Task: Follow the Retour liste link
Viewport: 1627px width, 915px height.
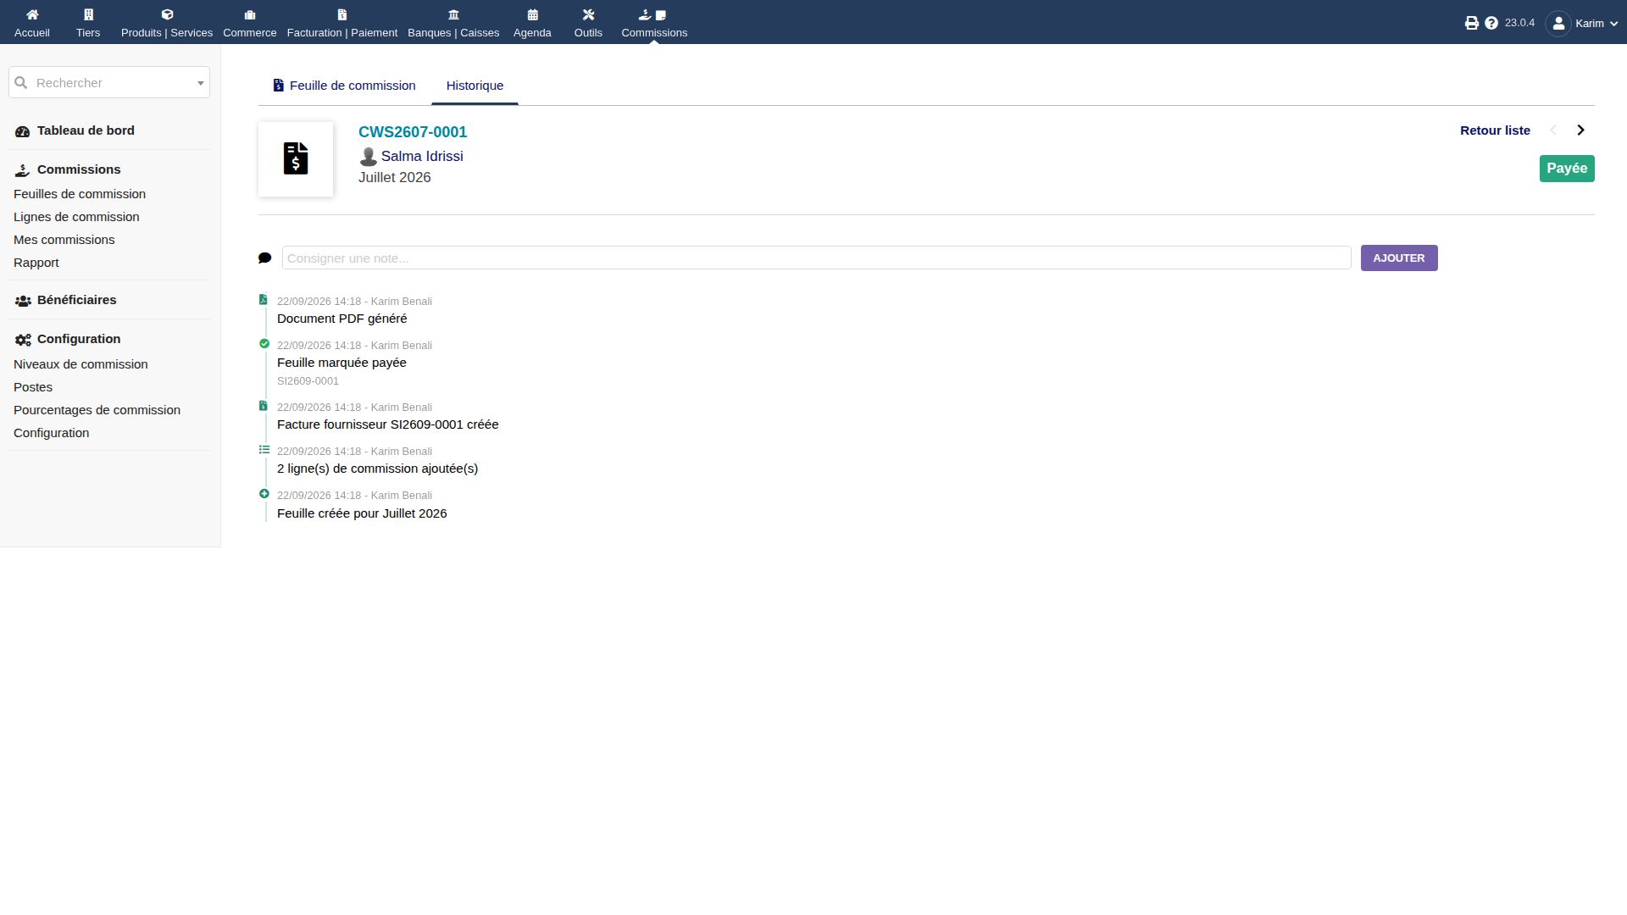Action: click(1495, 130)
